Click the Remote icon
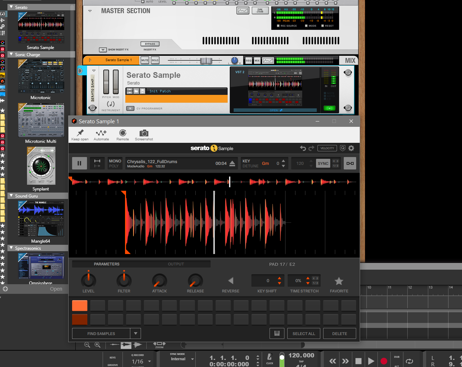The height and width of the screenshot is (367, 462). tap(123, 133)
